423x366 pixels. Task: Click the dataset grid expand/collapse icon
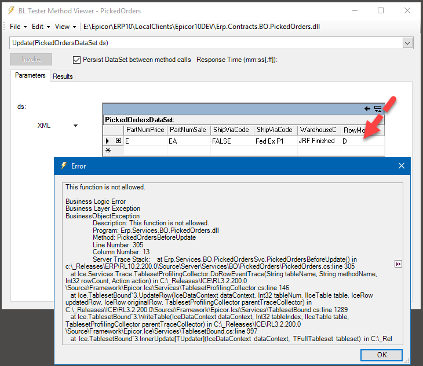tap(378, 109)
